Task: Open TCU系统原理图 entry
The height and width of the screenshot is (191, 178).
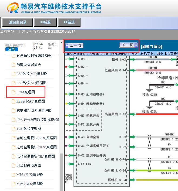Action: pos(29,129)
